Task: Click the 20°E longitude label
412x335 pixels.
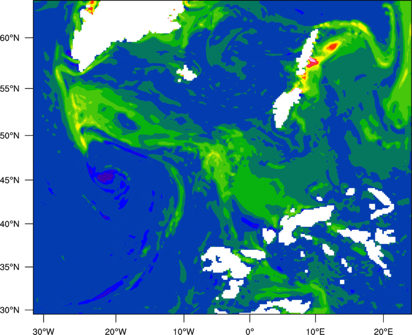Action: [x=383, y=331]
